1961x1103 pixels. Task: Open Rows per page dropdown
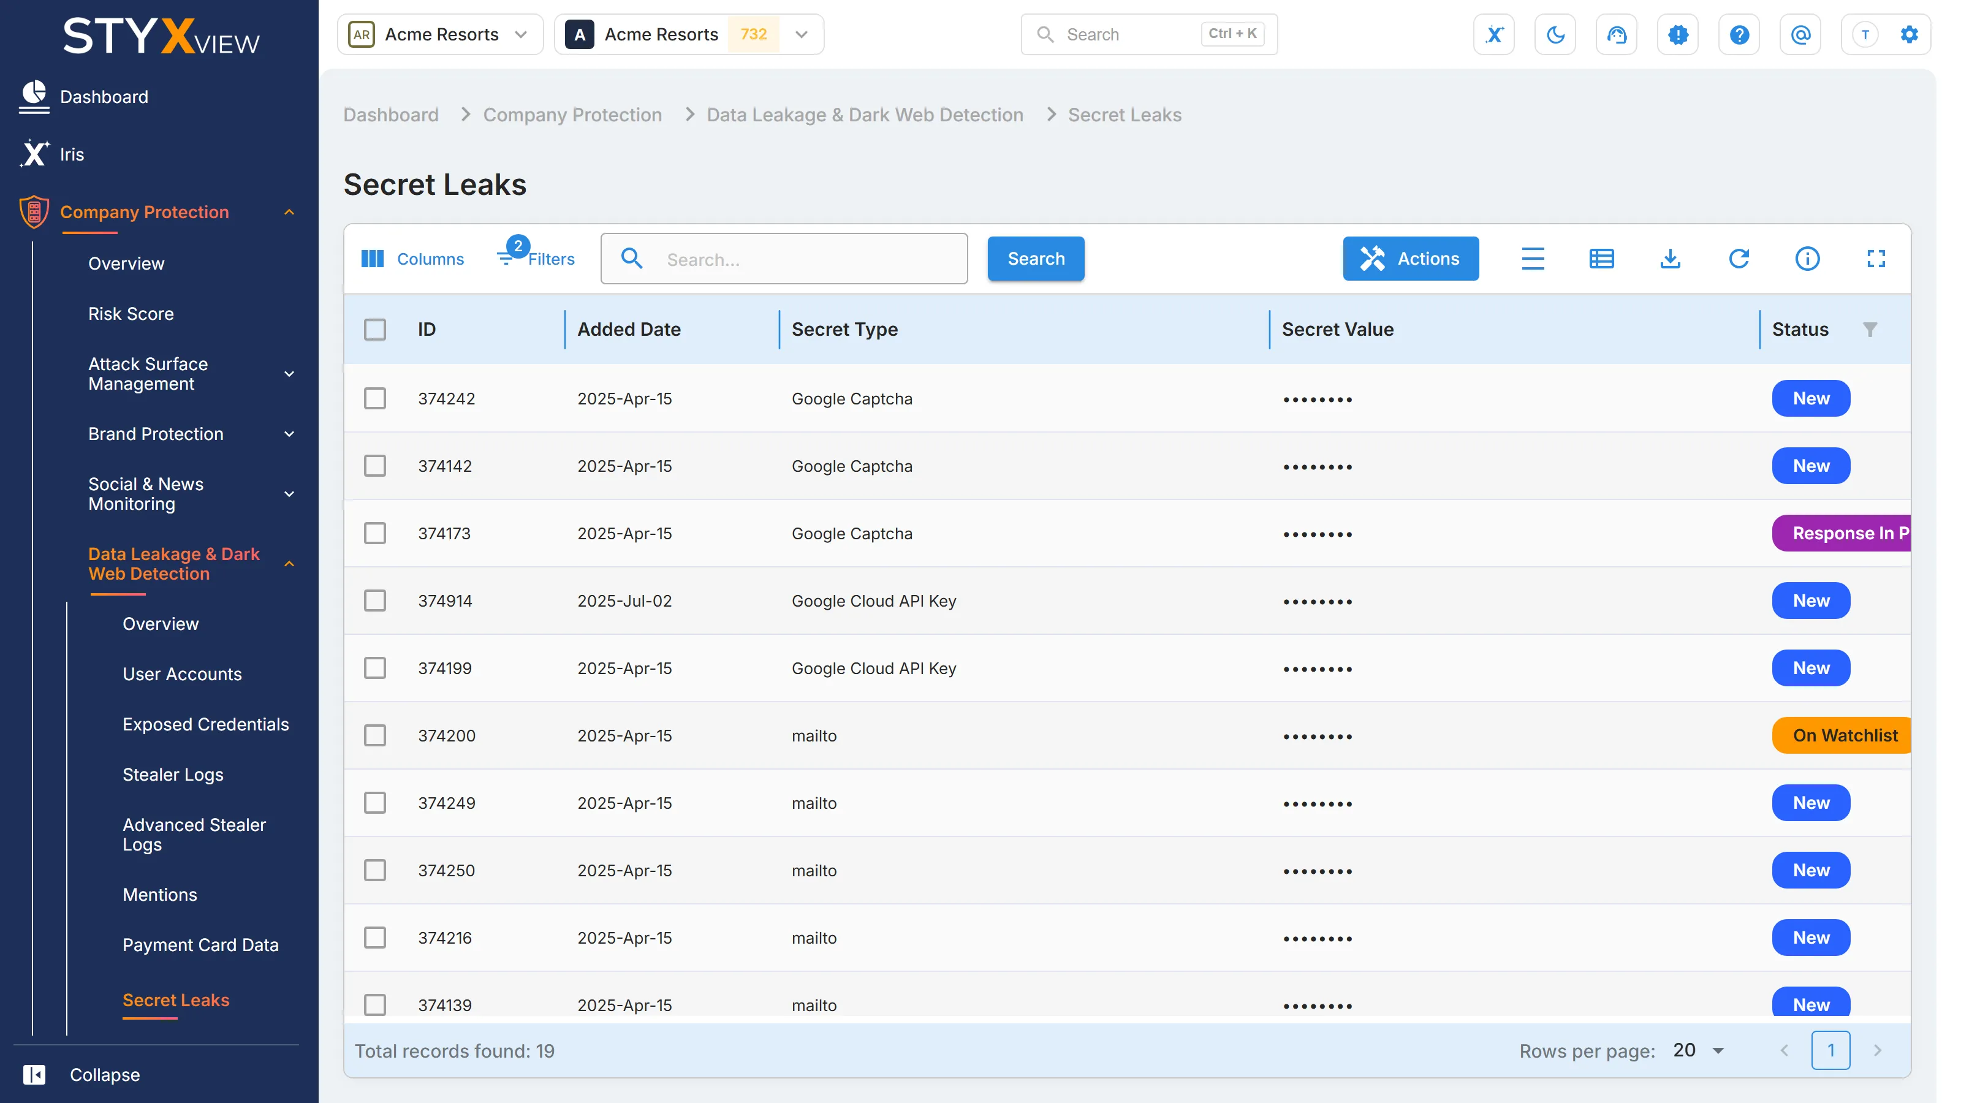[1699, 1050]
